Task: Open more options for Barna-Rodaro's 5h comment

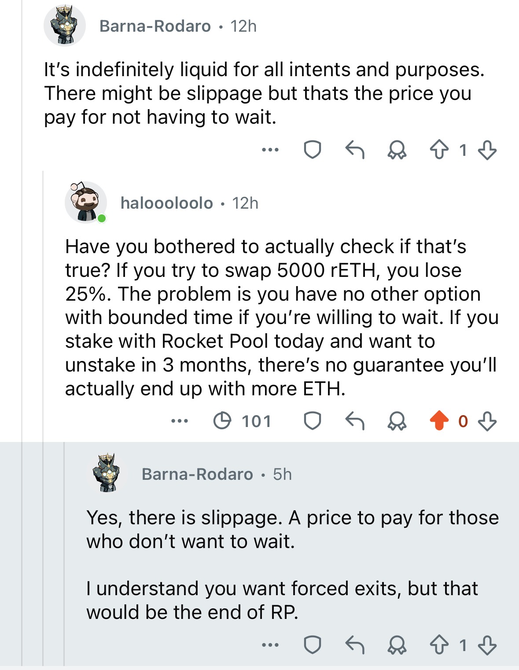Action: (x=270, y=645)
